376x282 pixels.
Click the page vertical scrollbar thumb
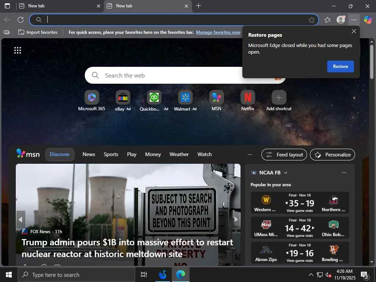(x=372, y=62)
